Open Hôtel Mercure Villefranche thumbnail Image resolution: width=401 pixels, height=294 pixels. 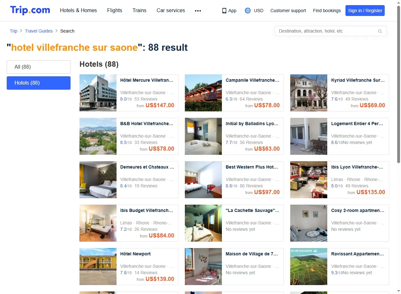point(98,93)
